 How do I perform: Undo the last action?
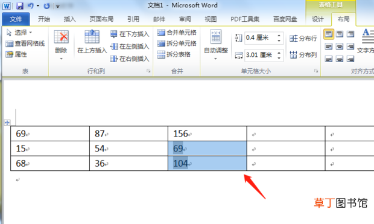tap(31, 5)
